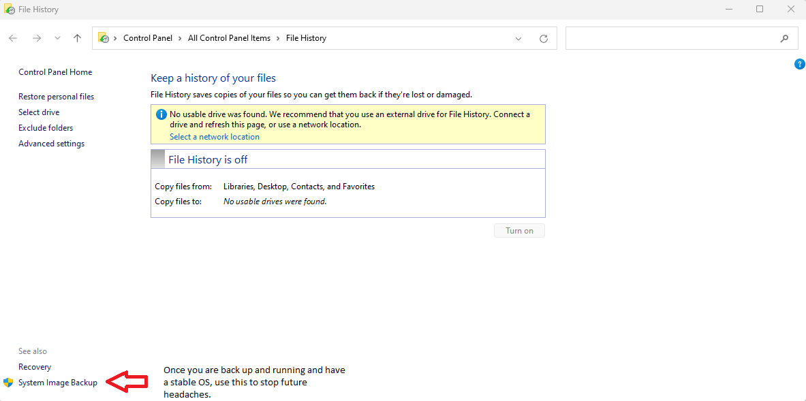This screenshot has height=401, width=806.
Task: Close the File History window
Action: click(791, 10)
